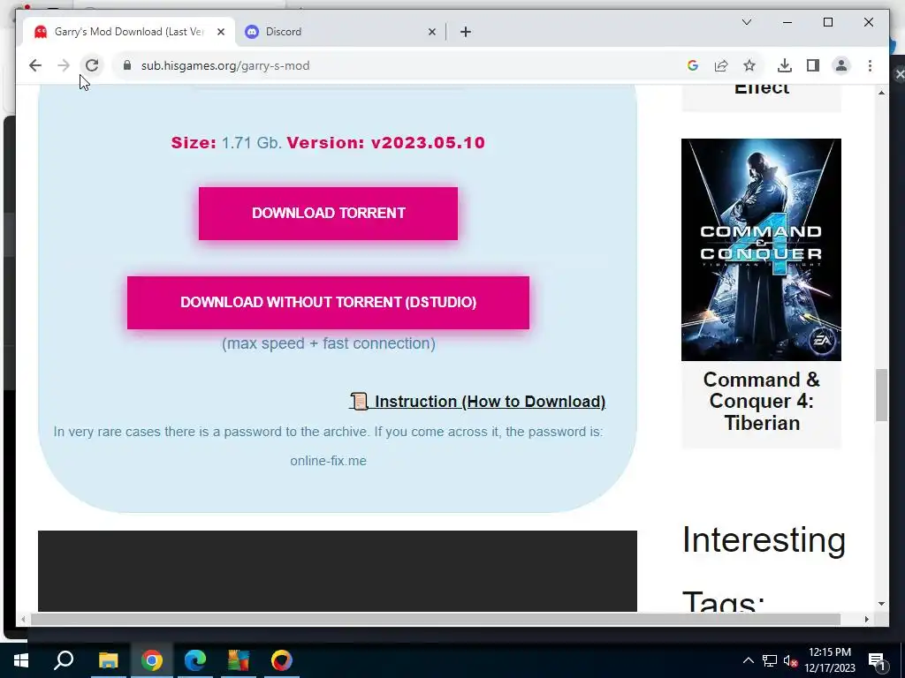Toggle the Chrome side panel
905x678 pixels.
point(813,65)
